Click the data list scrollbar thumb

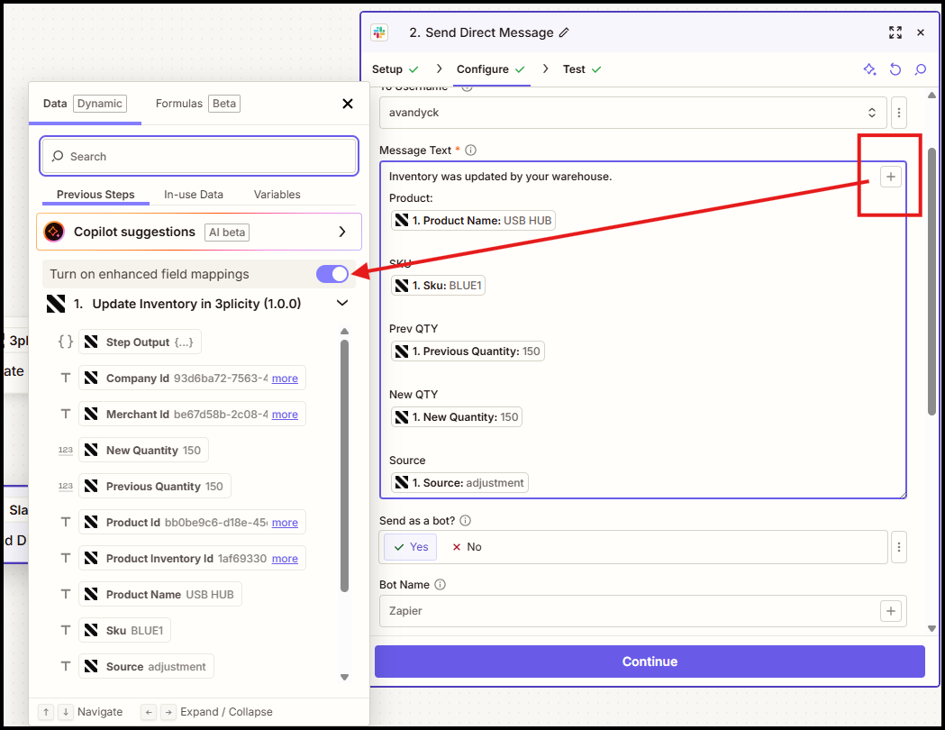click(345, 465)
